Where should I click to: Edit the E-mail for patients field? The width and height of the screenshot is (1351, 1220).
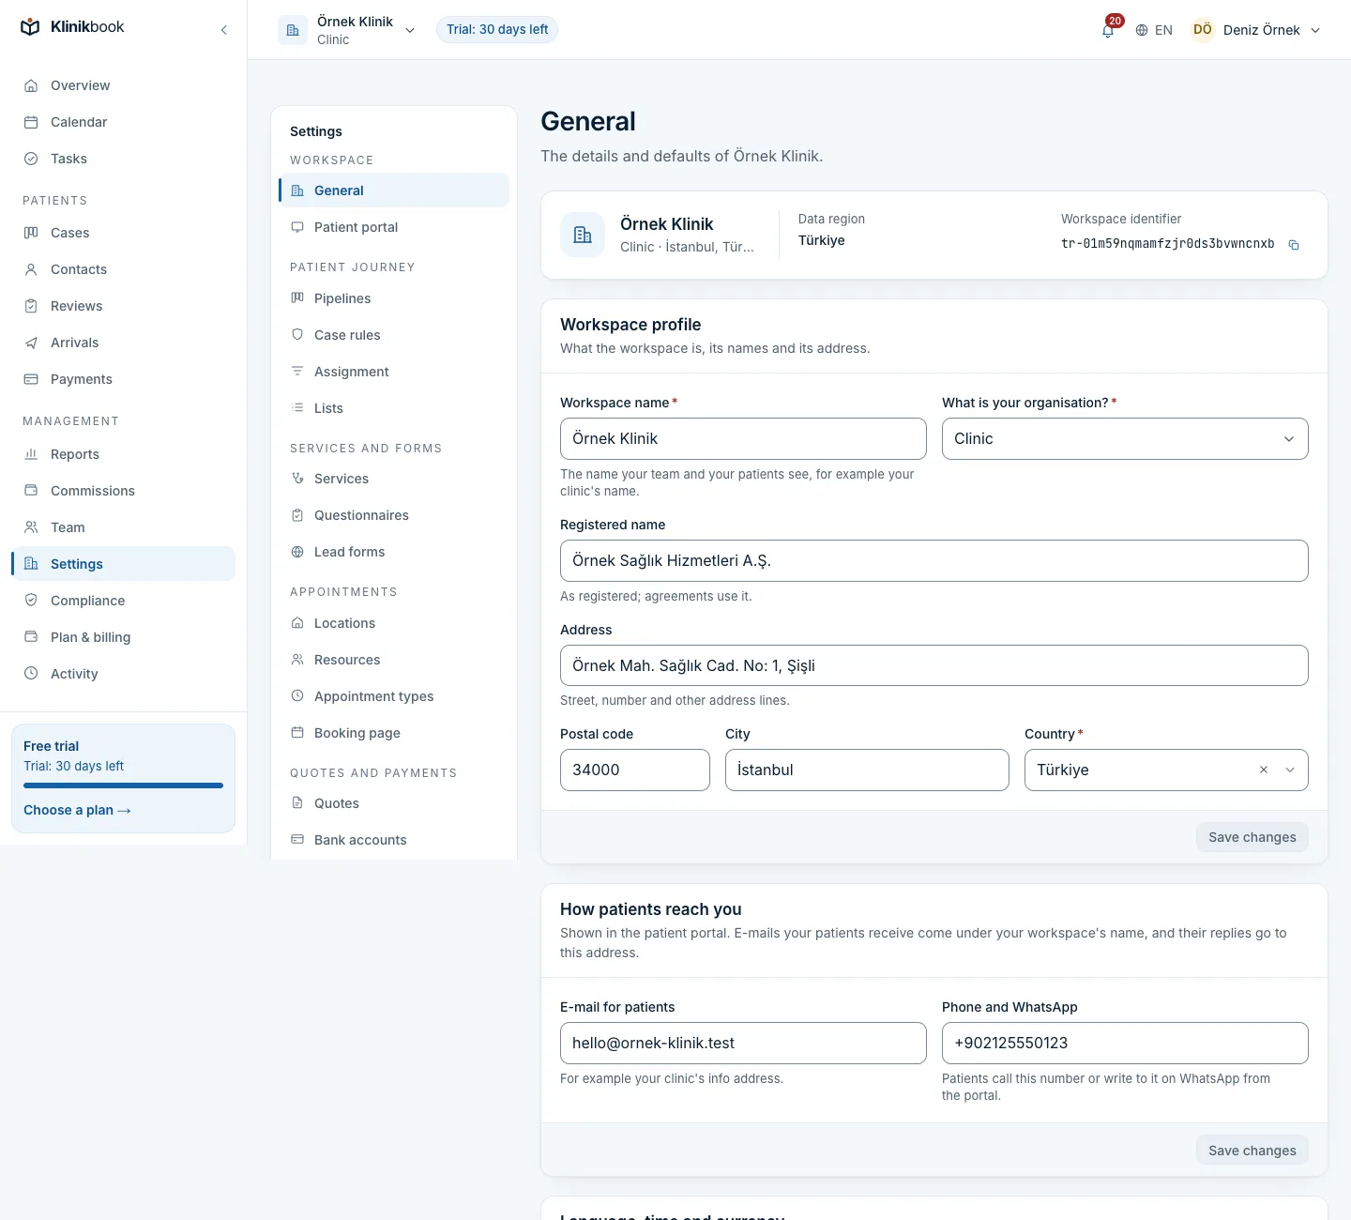[743, 1043]
